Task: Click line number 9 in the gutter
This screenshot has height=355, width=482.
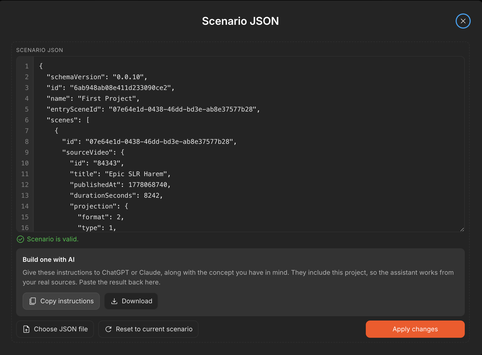Action: tap(27, 152)
